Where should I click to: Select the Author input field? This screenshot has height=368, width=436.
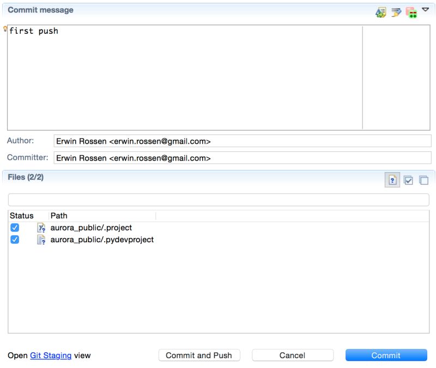(241, 141)
